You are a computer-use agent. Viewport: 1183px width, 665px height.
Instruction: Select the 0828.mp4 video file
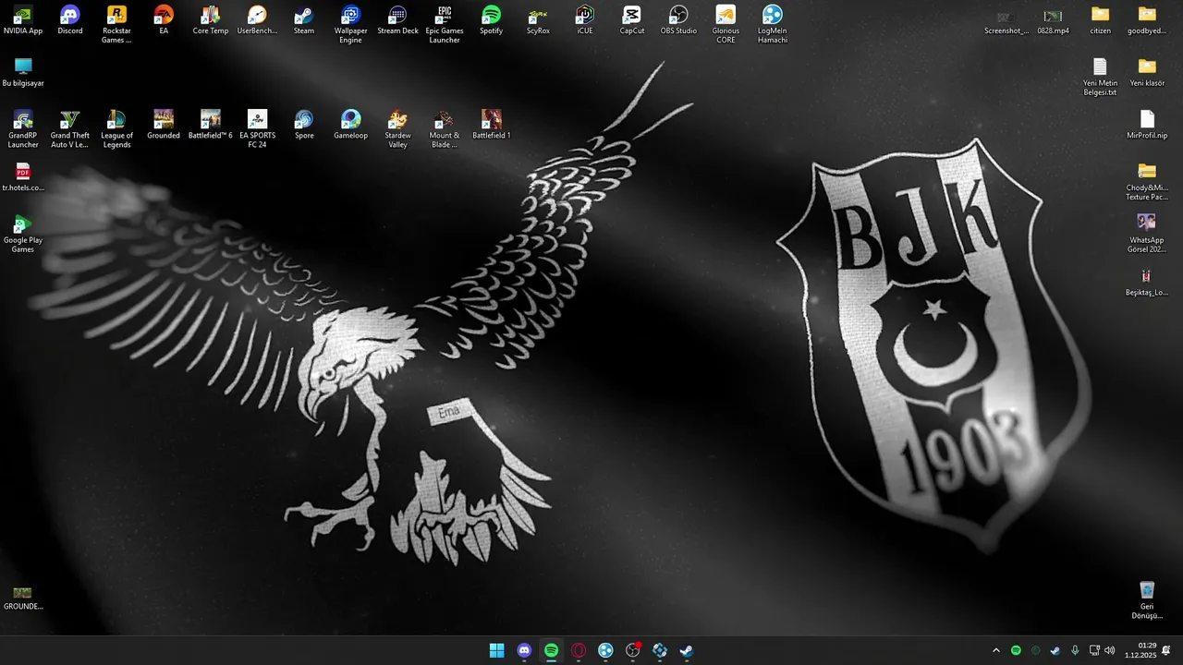coord(1053,21)
